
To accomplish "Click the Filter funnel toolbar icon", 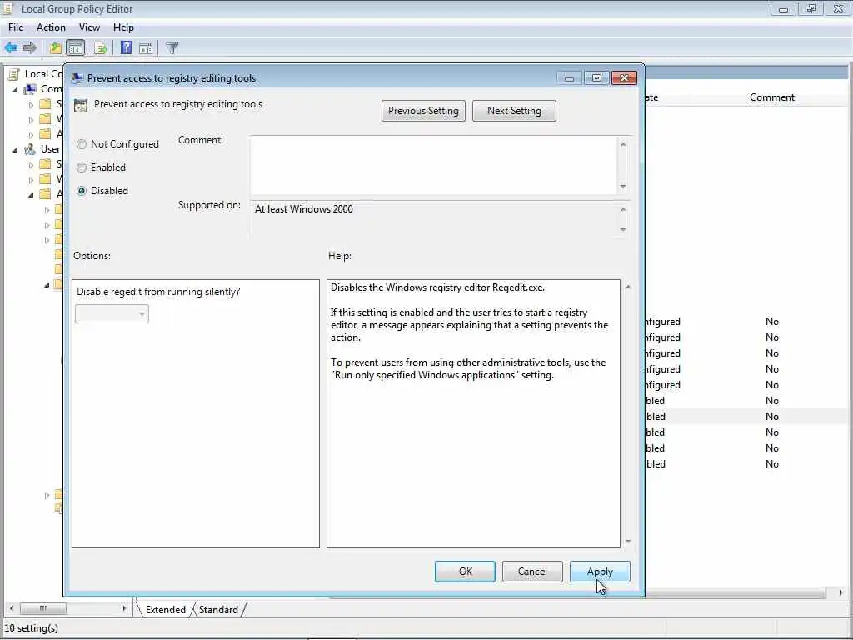I will point(172,47).
